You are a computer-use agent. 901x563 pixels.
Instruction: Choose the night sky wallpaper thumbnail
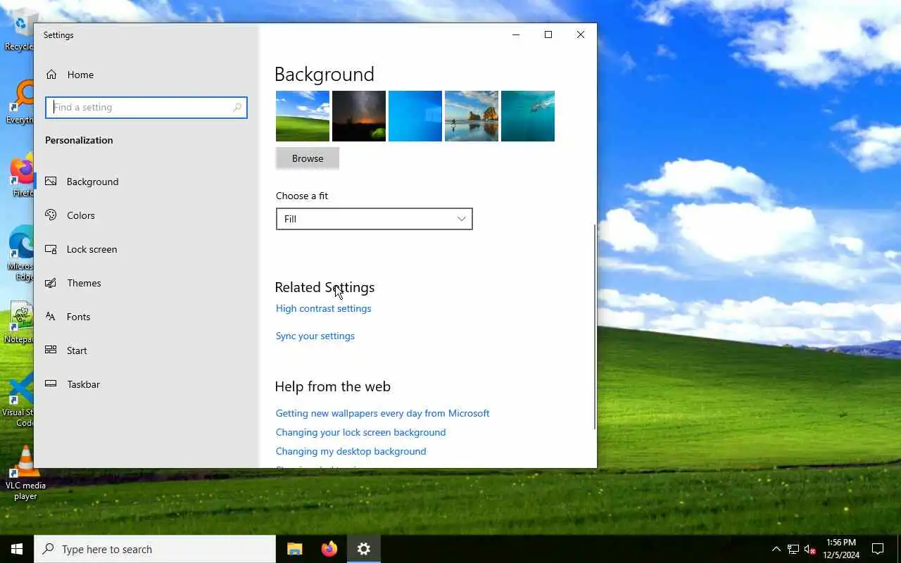coord(359,116)
